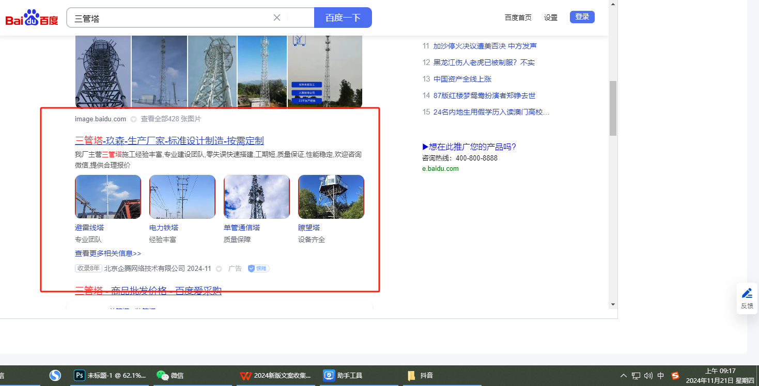Open the 瞭望塔 watchtower thumbnail image
The image size is (759, 386).
click(331, 197)
